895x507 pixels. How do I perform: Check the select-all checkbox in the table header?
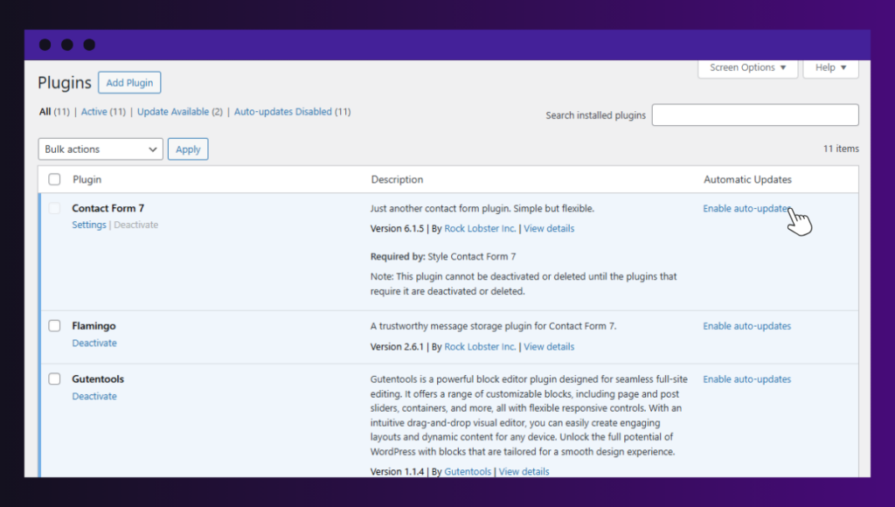tap(53, 179)
